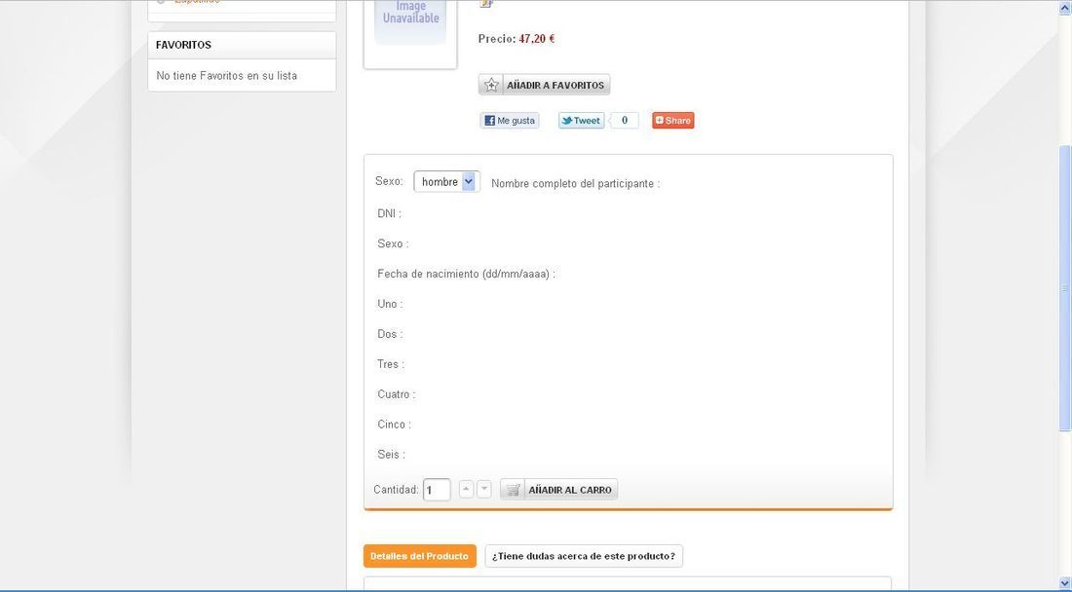Click the 'Nombre completo del participante' label

576,184
